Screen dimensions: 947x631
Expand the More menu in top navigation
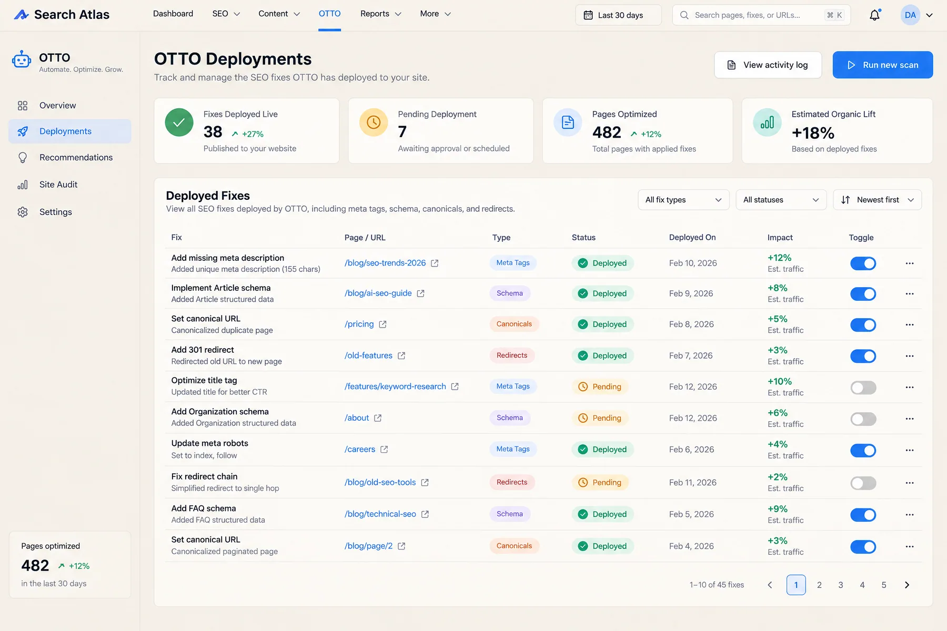(436, 14)
